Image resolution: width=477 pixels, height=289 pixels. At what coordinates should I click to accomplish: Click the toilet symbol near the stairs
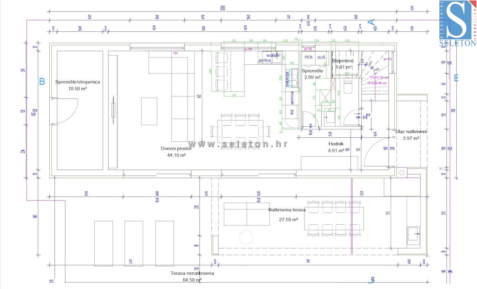click(348, 86)
